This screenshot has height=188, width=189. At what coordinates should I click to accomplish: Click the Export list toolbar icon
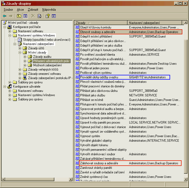[39, 16]
